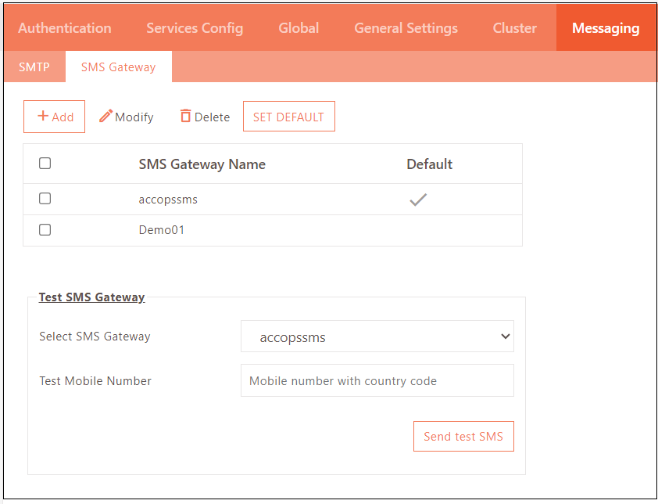Open the Authentication tab
This screenshot has width=658, height=504.
point(64,28)
